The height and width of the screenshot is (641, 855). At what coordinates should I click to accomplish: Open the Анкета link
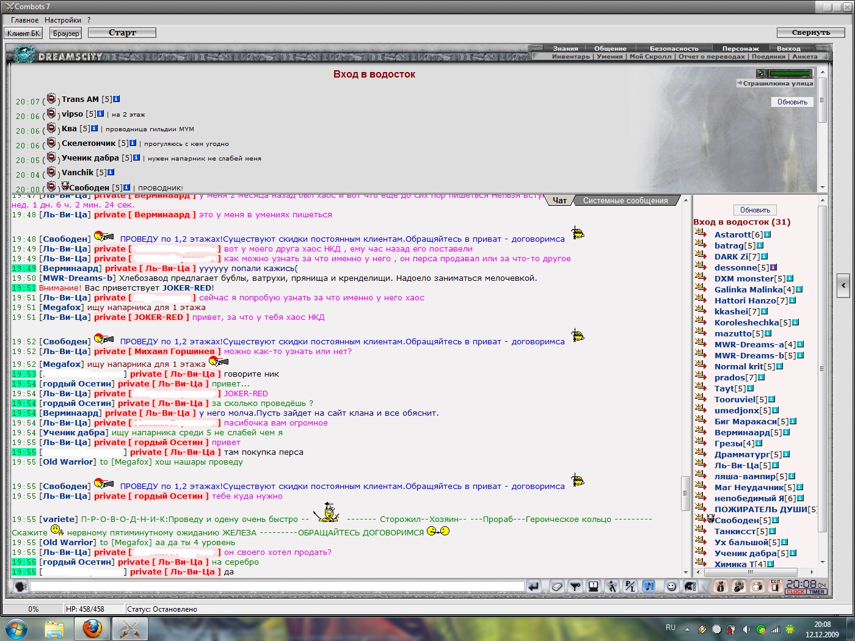(x=804, y=56)
